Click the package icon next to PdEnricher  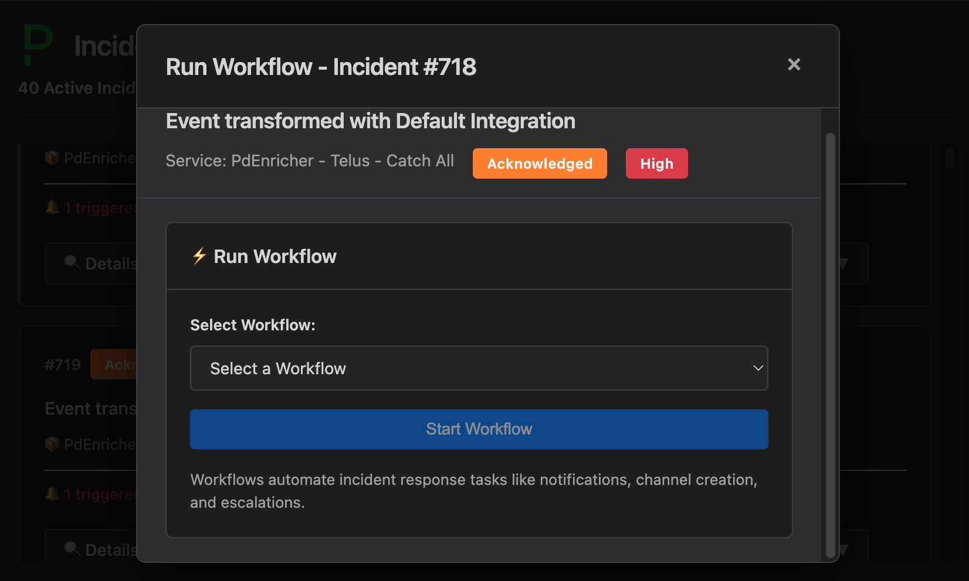(52, 158)
